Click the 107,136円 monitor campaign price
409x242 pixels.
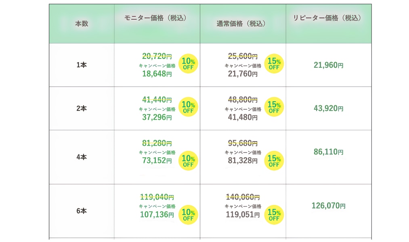pos(157,215)
